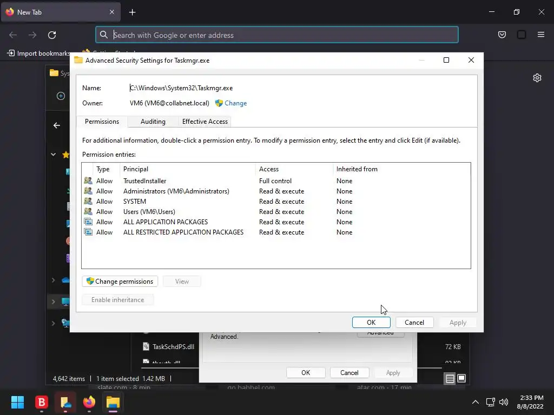Select the Users (VM6\Users) entry
The height and width of the screenshot is (415, 554).
tap(275, 211)
